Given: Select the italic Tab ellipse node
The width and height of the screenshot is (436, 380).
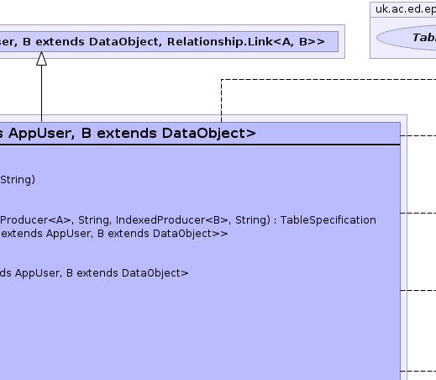Looking at the screenshot, I should (407, 38).
